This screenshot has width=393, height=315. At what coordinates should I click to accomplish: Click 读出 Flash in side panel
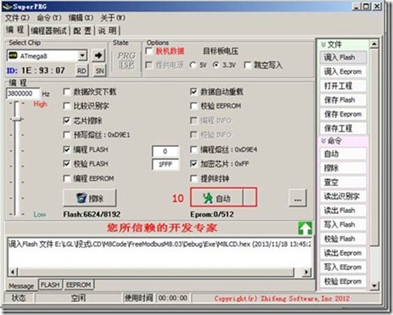click(343, 211)
